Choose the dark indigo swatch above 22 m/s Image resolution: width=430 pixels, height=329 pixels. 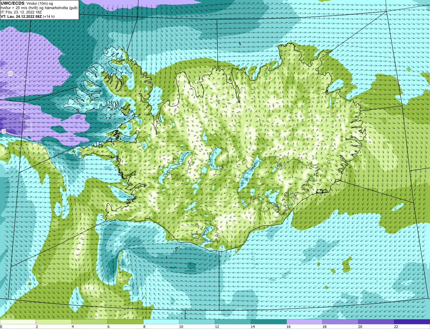[412, 322]
